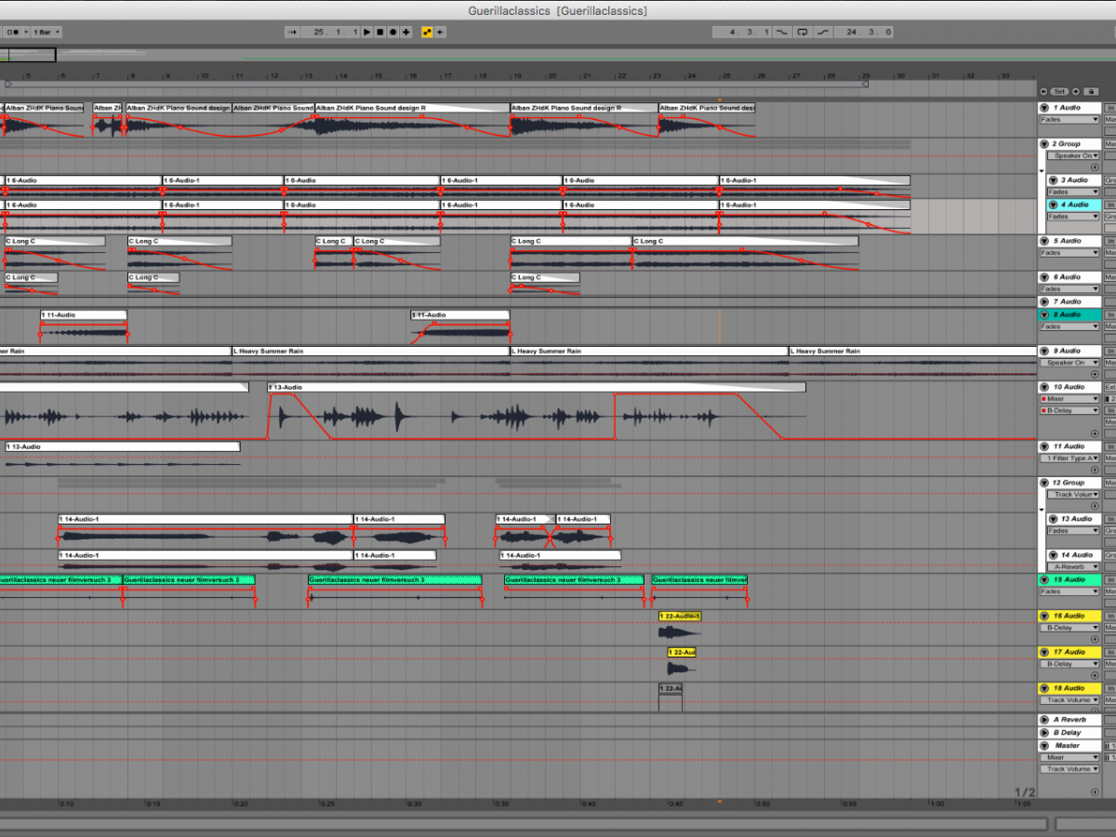1116x837 pixels.
Task: Start playback with the Play button
Action: tap(367, 32)
